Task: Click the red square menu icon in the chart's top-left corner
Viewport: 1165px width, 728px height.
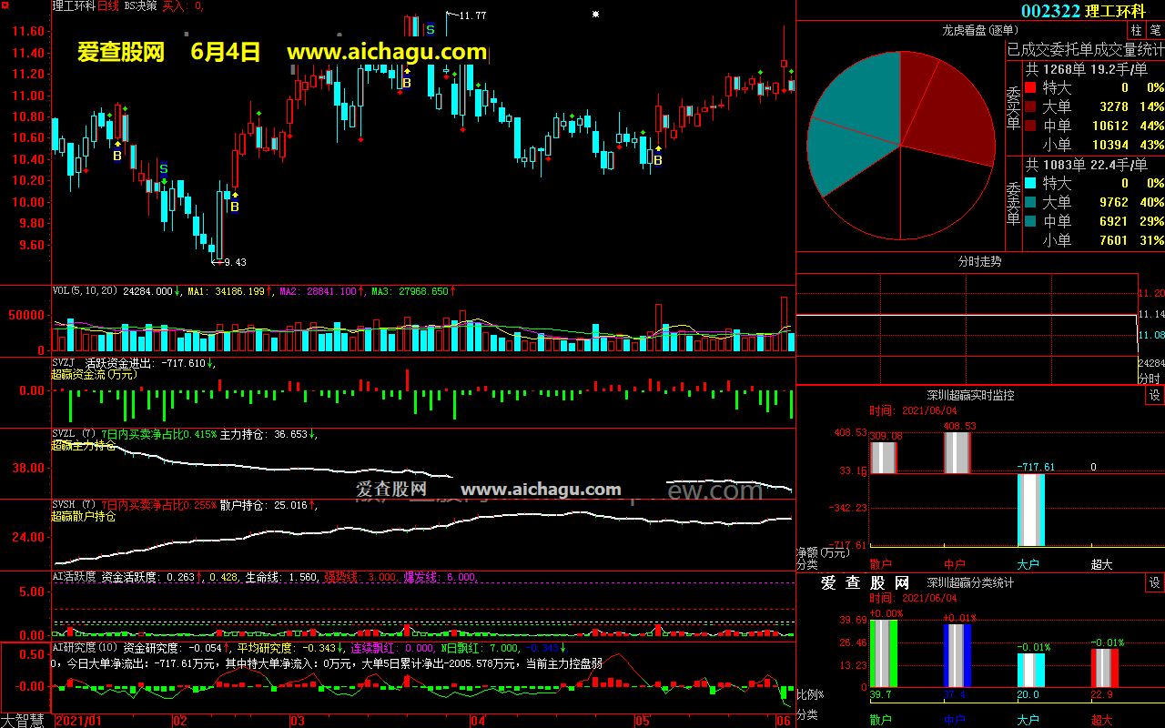Action: [x=5, y=5]
